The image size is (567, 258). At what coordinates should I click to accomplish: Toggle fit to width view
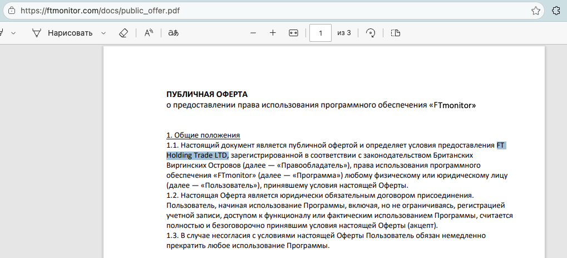[x=293, y=33]
